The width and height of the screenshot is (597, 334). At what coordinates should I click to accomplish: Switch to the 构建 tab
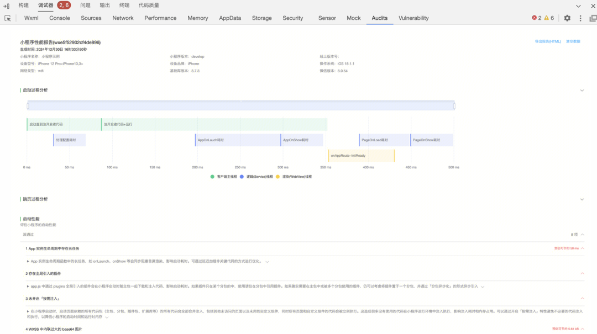[x=24, y=6]
